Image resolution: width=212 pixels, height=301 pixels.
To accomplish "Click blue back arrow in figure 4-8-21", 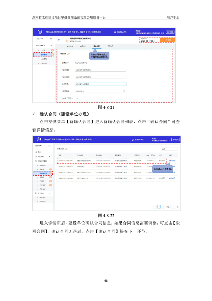I will (x=59, y=40).
